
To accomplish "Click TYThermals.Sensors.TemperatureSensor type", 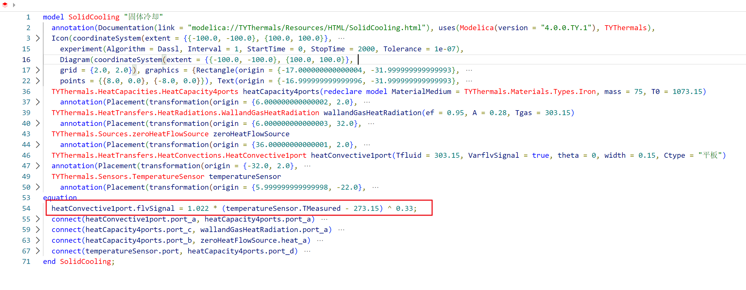I will click(128, 176).
